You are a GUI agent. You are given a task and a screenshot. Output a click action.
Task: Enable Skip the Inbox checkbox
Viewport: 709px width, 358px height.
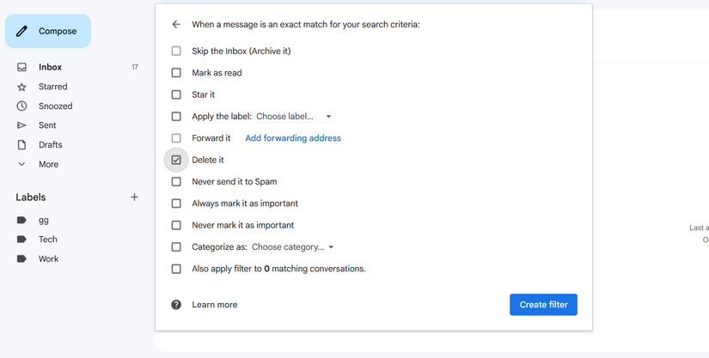click(176, 52)
